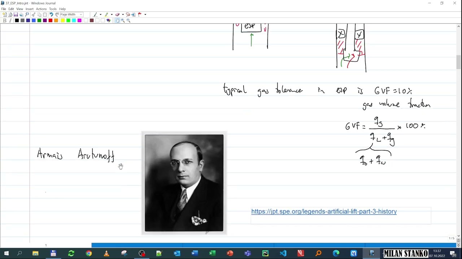Click the red Flag tool
This screenshot has height=259, width=462.
tap(140, 14)
